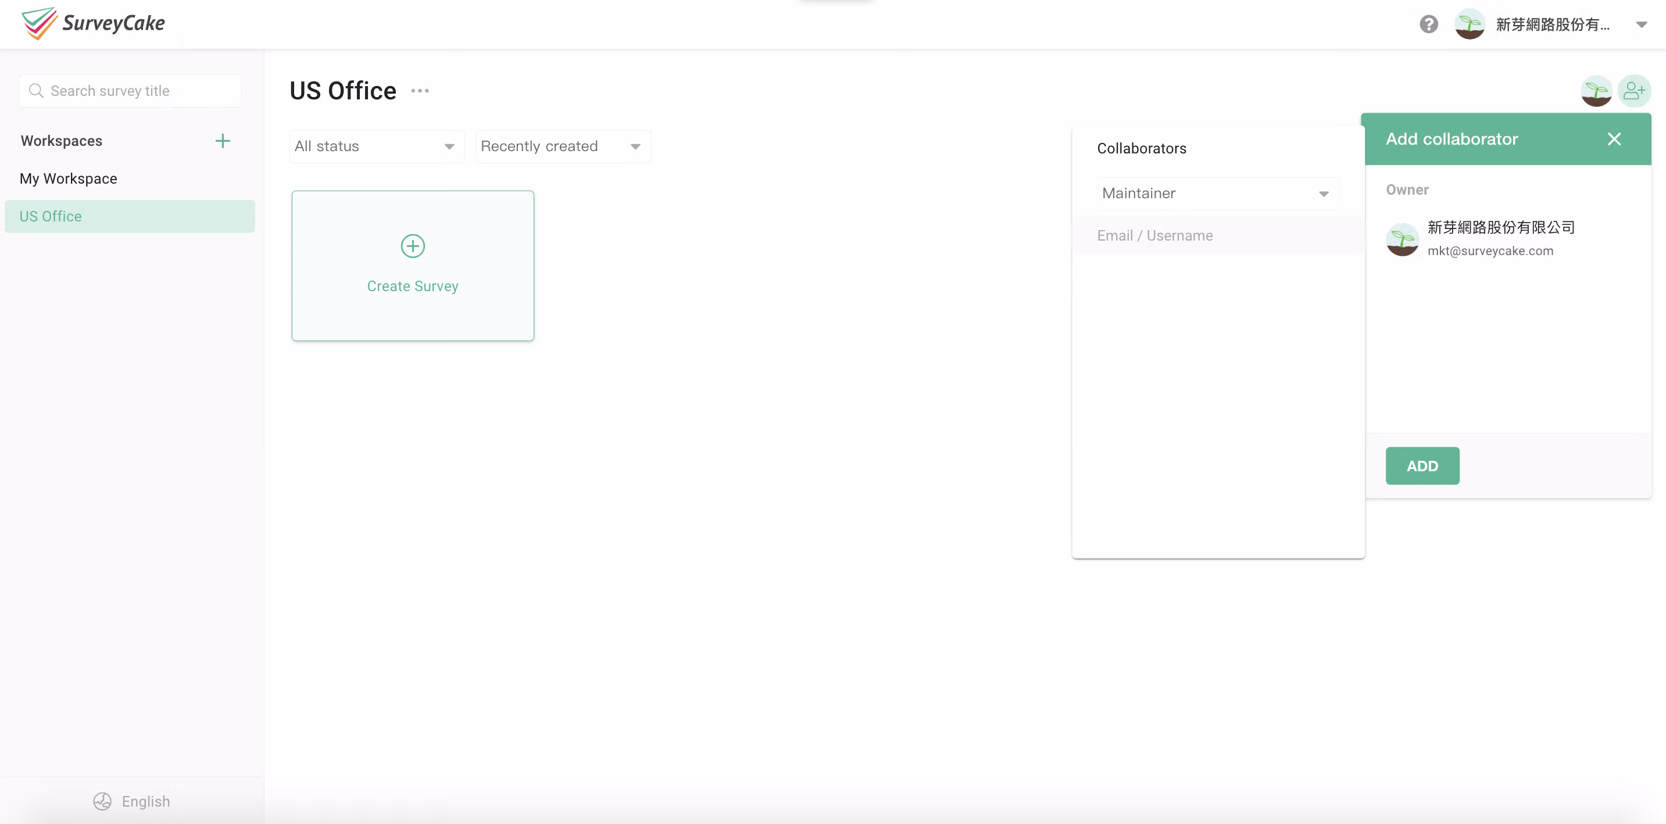
Task: Click the Collaborators heading
Action: (1142, 149)
